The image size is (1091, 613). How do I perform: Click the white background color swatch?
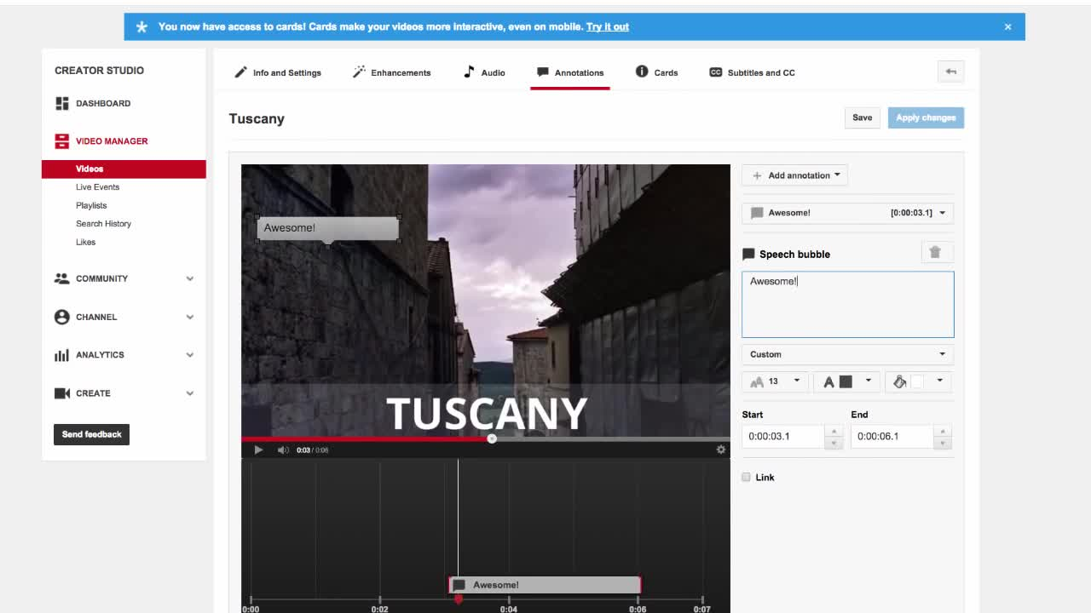[x=917, y=381]
